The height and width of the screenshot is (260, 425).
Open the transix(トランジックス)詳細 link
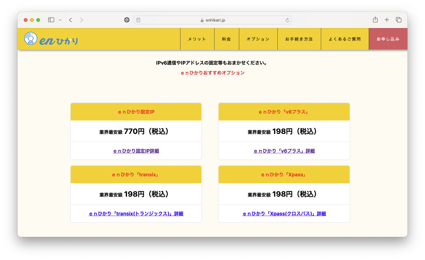[x=136, y=214]
